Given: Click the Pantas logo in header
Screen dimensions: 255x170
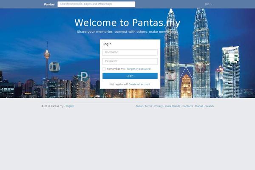Looking at the screenshot, I should [49, 4].
